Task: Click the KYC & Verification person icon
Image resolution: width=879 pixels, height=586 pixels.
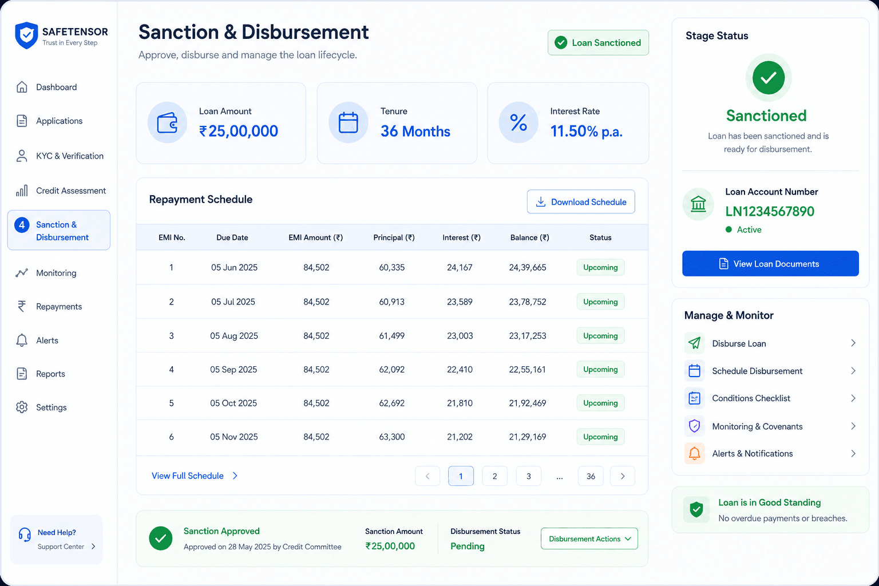Action: click(x=22, y=156)
